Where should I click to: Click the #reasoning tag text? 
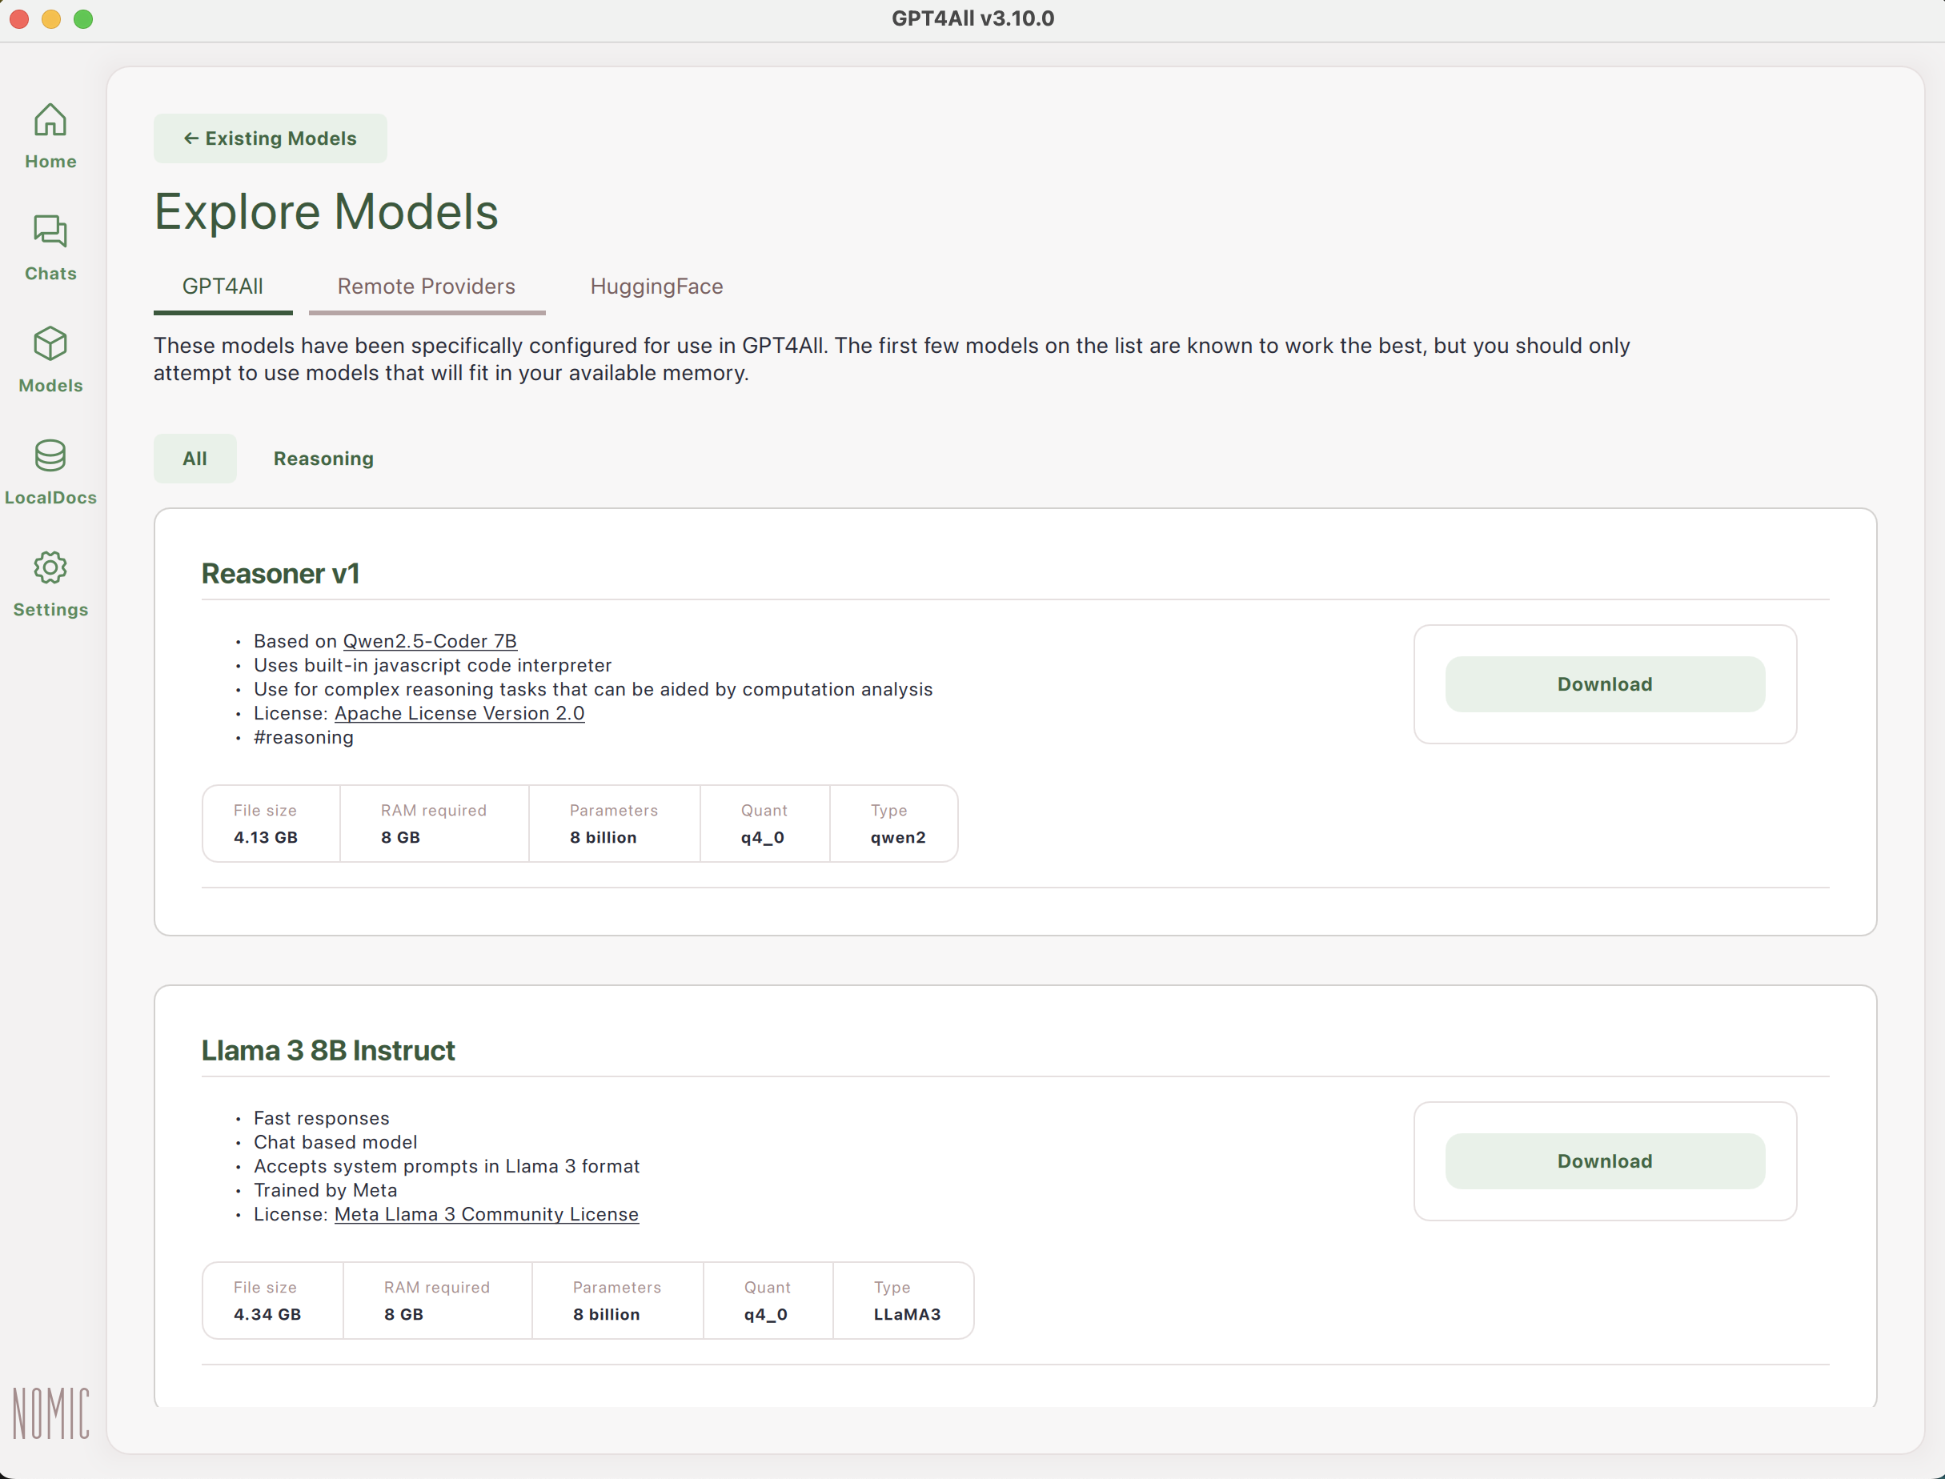[x=304, y=738]
